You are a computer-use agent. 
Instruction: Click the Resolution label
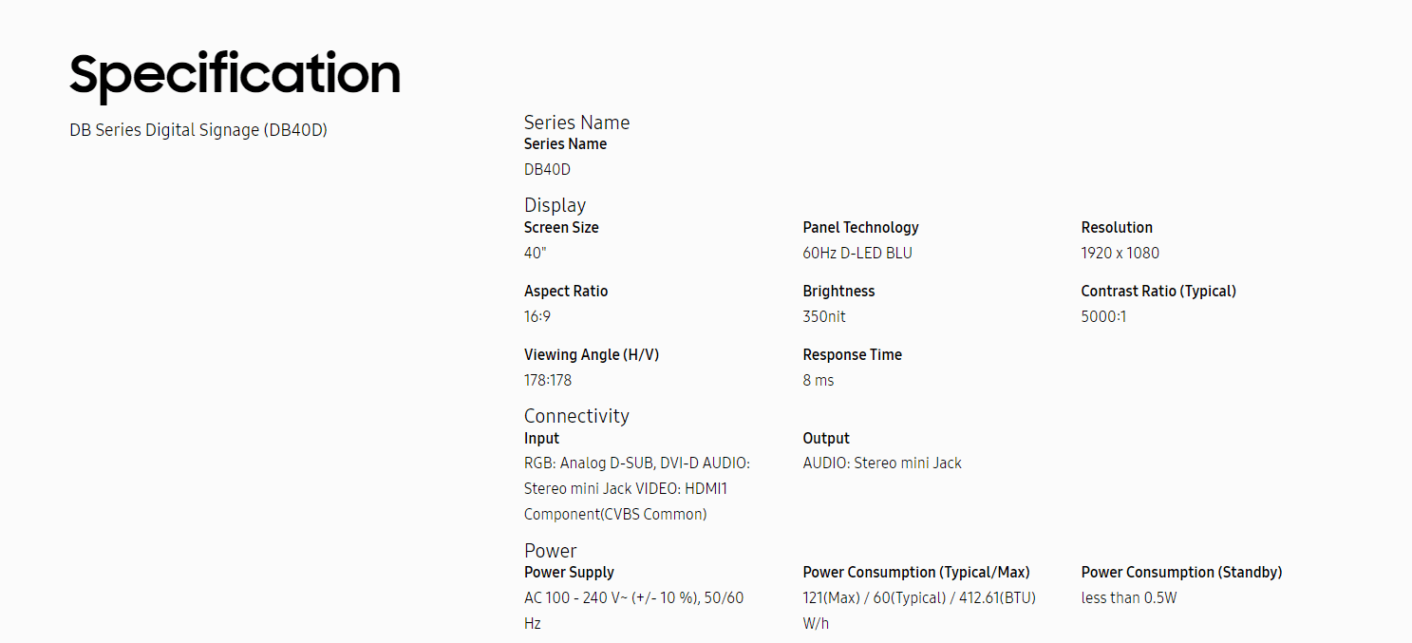(x=1117, y=228)
